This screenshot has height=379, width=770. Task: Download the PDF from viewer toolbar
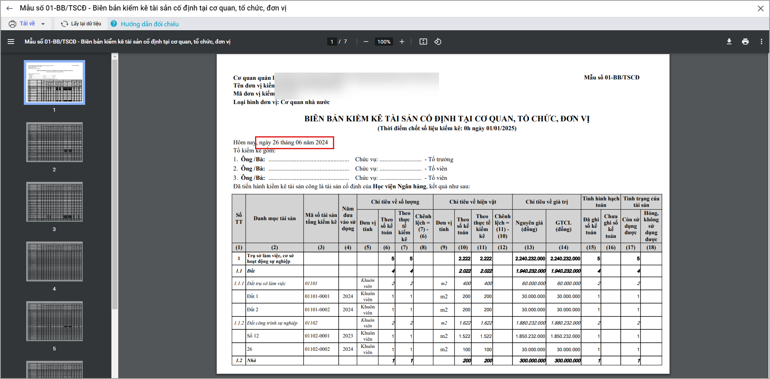pyautogui.click(x=729, y=42)
